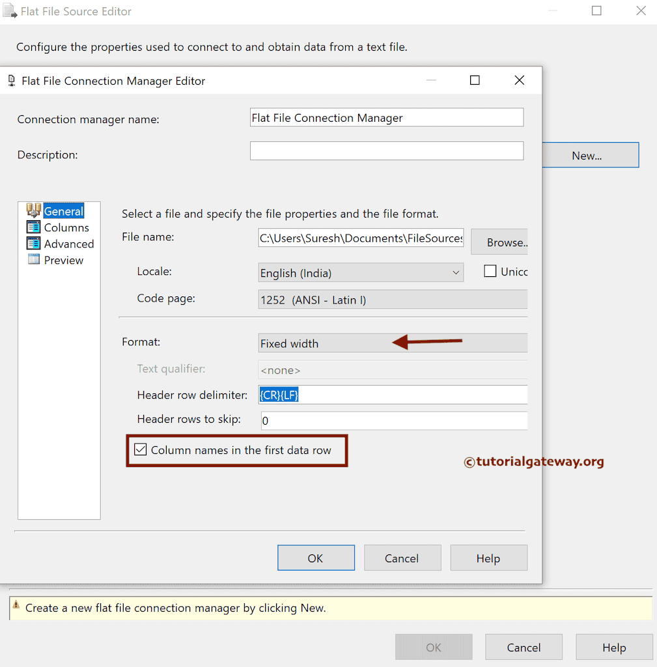Select the General page label
The width and height of the screenshot is (657, 667).
pyautogui.click(x=64, y=211)
